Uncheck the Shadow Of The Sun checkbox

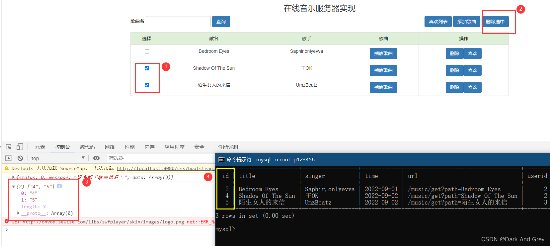[x=147, y=68]
